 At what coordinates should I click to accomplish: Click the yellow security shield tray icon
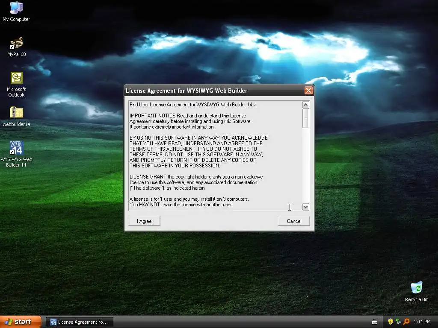[x=391, y=322]
